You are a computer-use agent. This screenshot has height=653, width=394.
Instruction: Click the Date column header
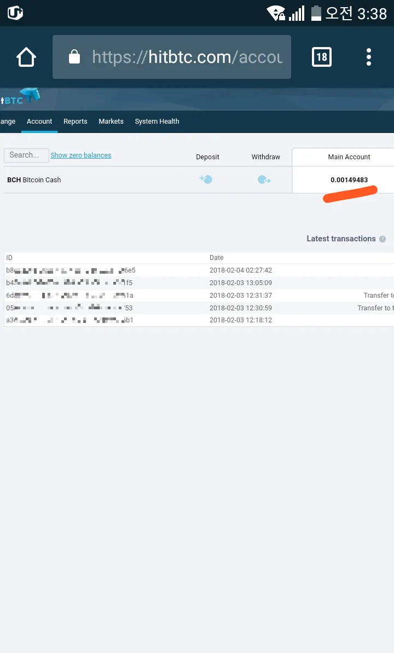click(217, 258)
